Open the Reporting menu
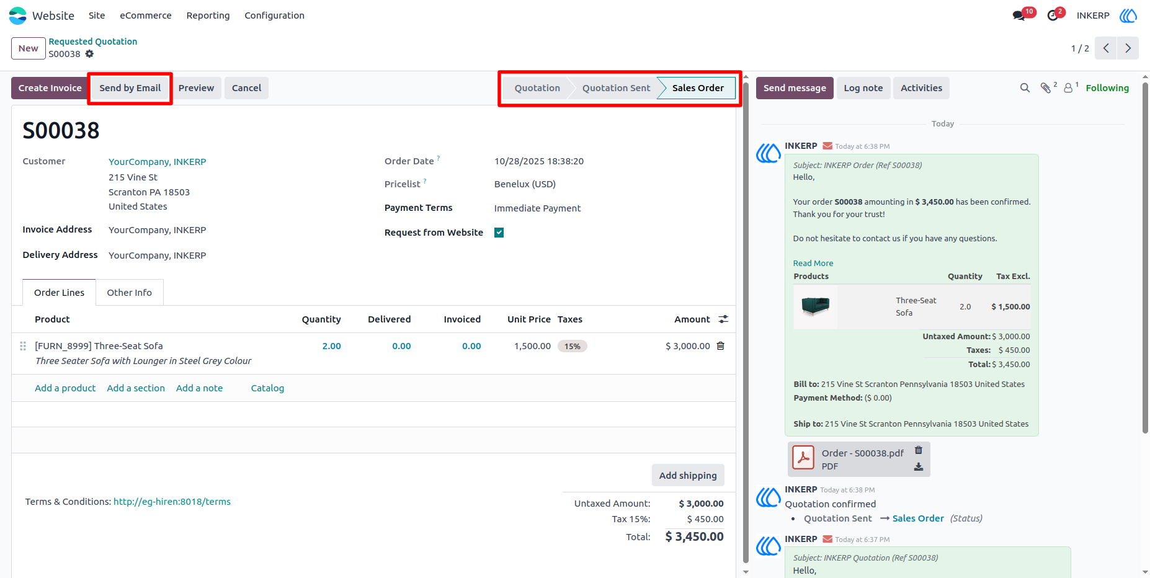Screen dimensions: 1150x578 (208, 16)
